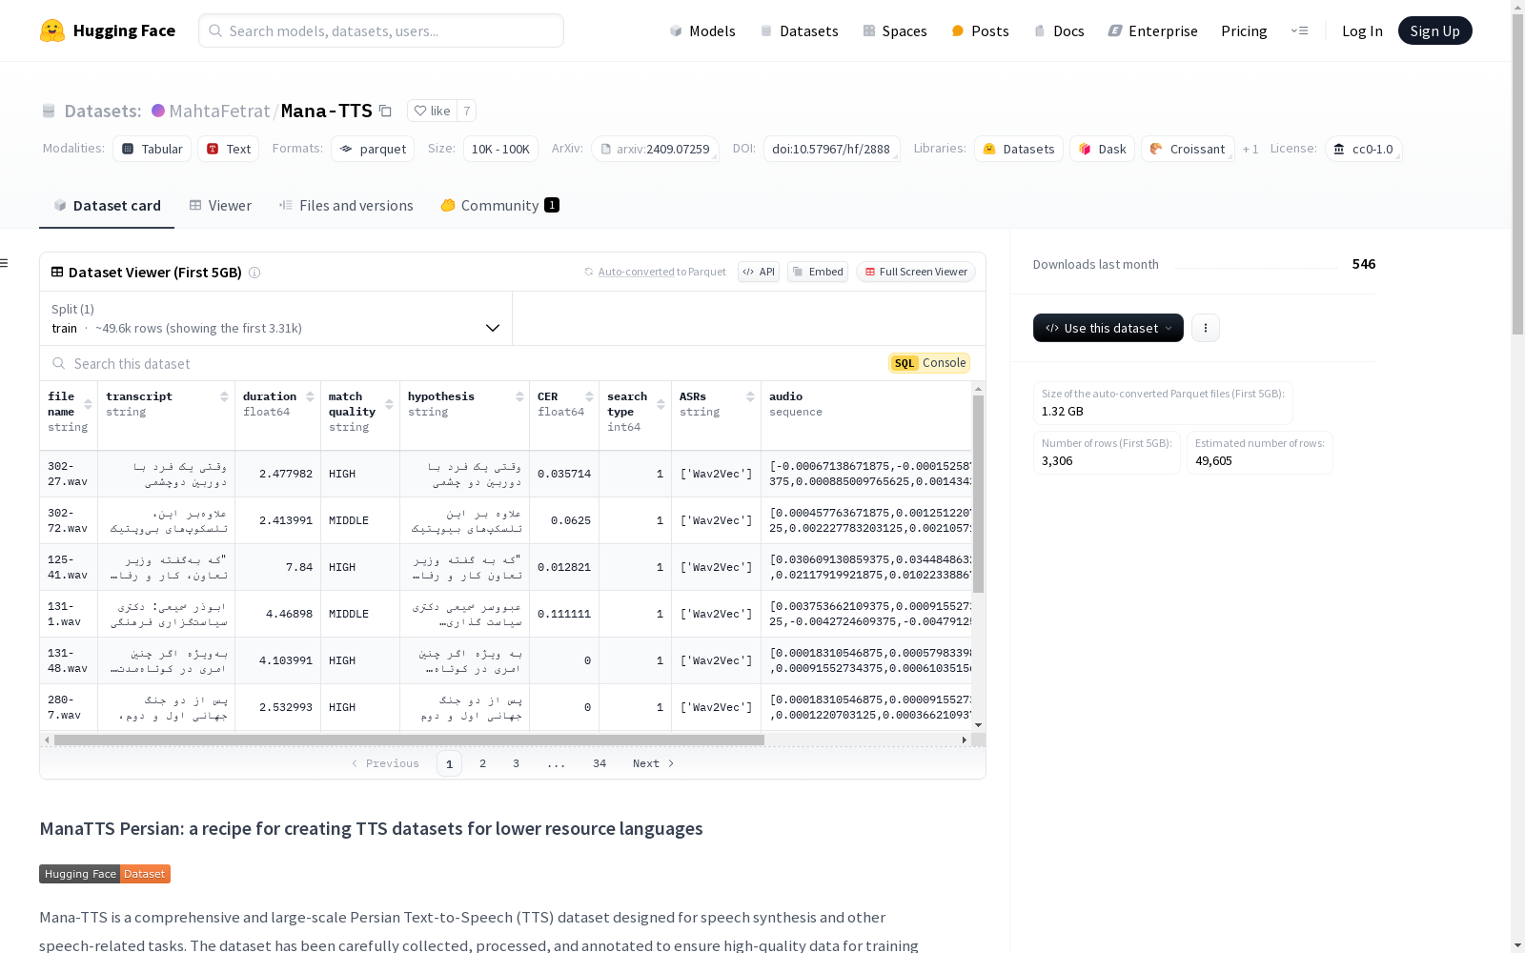This screenshot has height=953, width=1525.
Task: Click the page-scroll right arrow in table scrollbar
Action: pyautogui.click(x=965, y=740)
